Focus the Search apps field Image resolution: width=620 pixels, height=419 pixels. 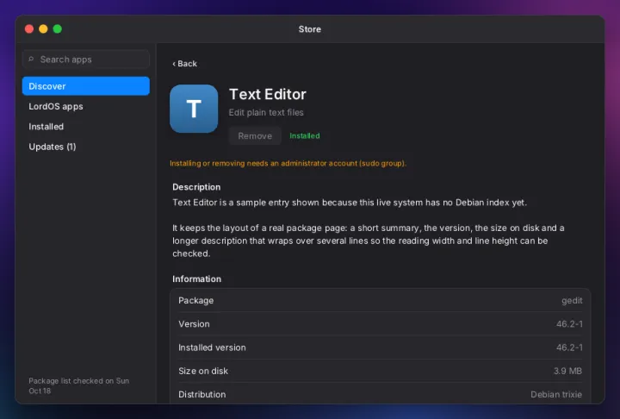coord(86,59)
